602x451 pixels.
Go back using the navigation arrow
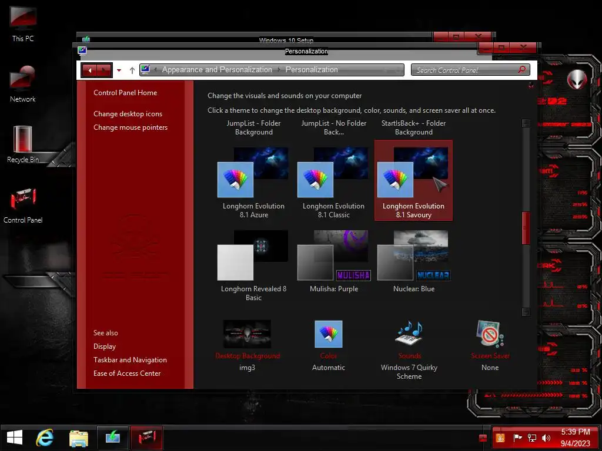90,70
